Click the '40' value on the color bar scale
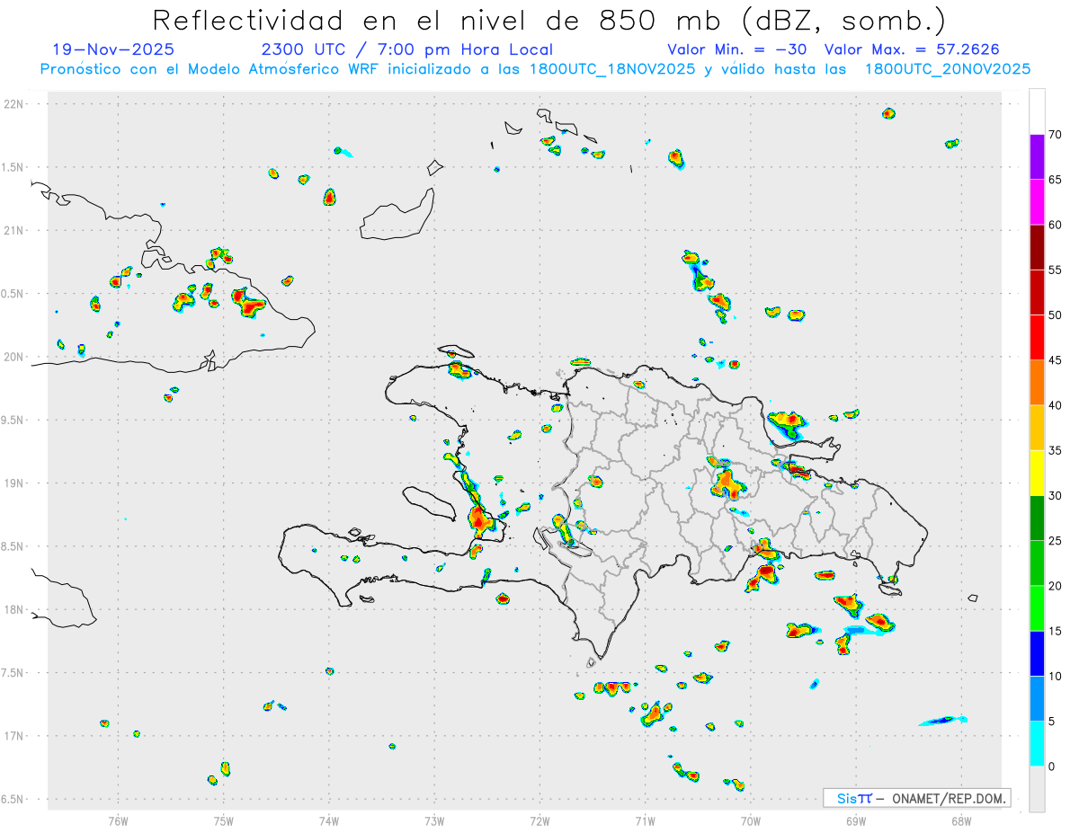Image resolution: width=1079 pixels, height=833 pixels. (1056, 405)
